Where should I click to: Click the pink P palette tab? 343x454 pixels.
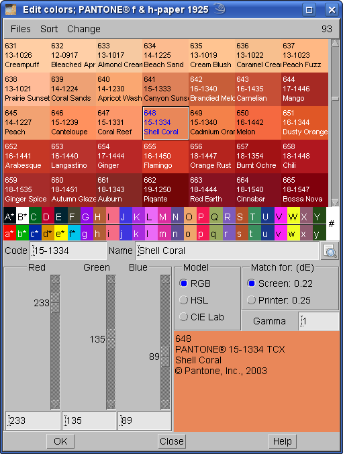tap(203, 216)
